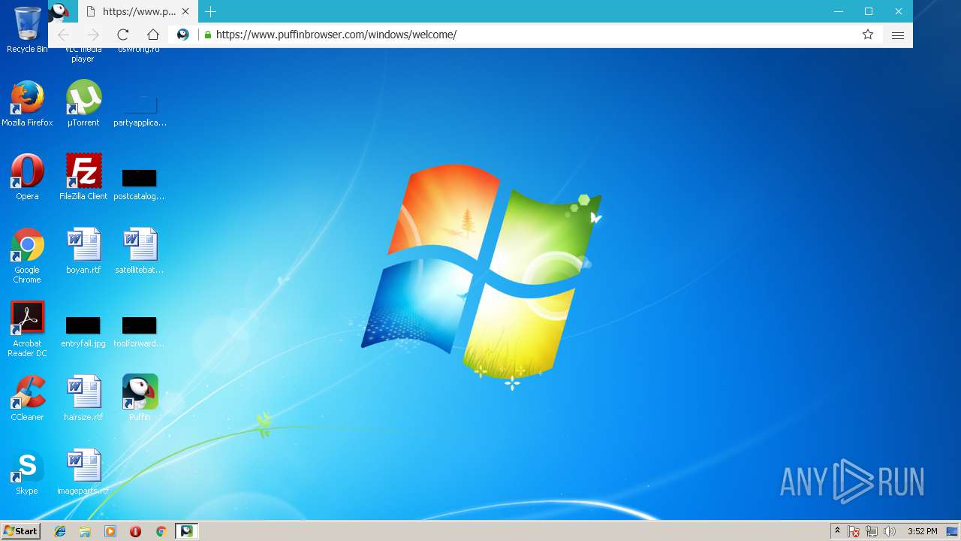Click the active Puffin taskbar button
Viewport: 961px width, 541px height.
coord(186,531)
